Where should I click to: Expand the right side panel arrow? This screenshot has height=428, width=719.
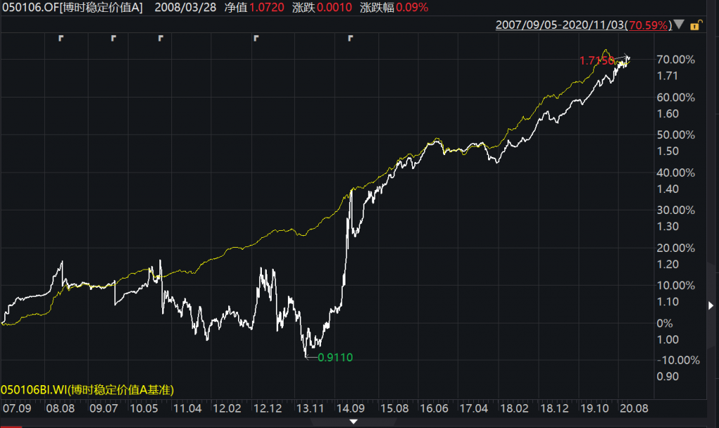point(711,306)
